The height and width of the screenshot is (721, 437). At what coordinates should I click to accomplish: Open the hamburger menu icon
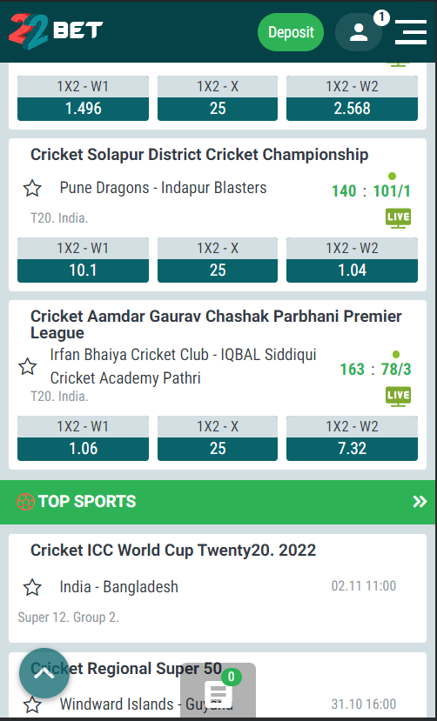click(411, 32)
